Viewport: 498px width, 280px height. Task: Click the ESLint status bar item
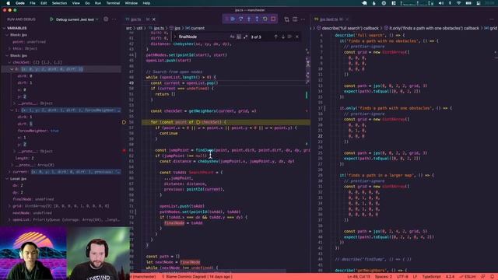pos(468,277)
